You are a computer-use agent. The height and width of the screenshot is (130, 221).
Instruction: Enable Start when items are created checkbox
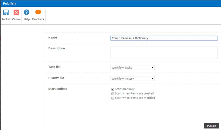[x=113, y=94]
